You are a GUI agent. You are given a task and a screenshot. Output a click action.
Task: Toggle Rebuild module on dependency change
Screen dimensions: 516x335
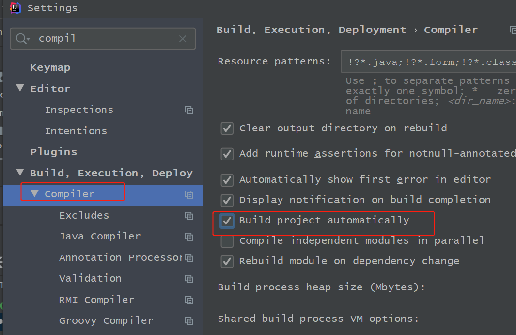pos(227,261)
